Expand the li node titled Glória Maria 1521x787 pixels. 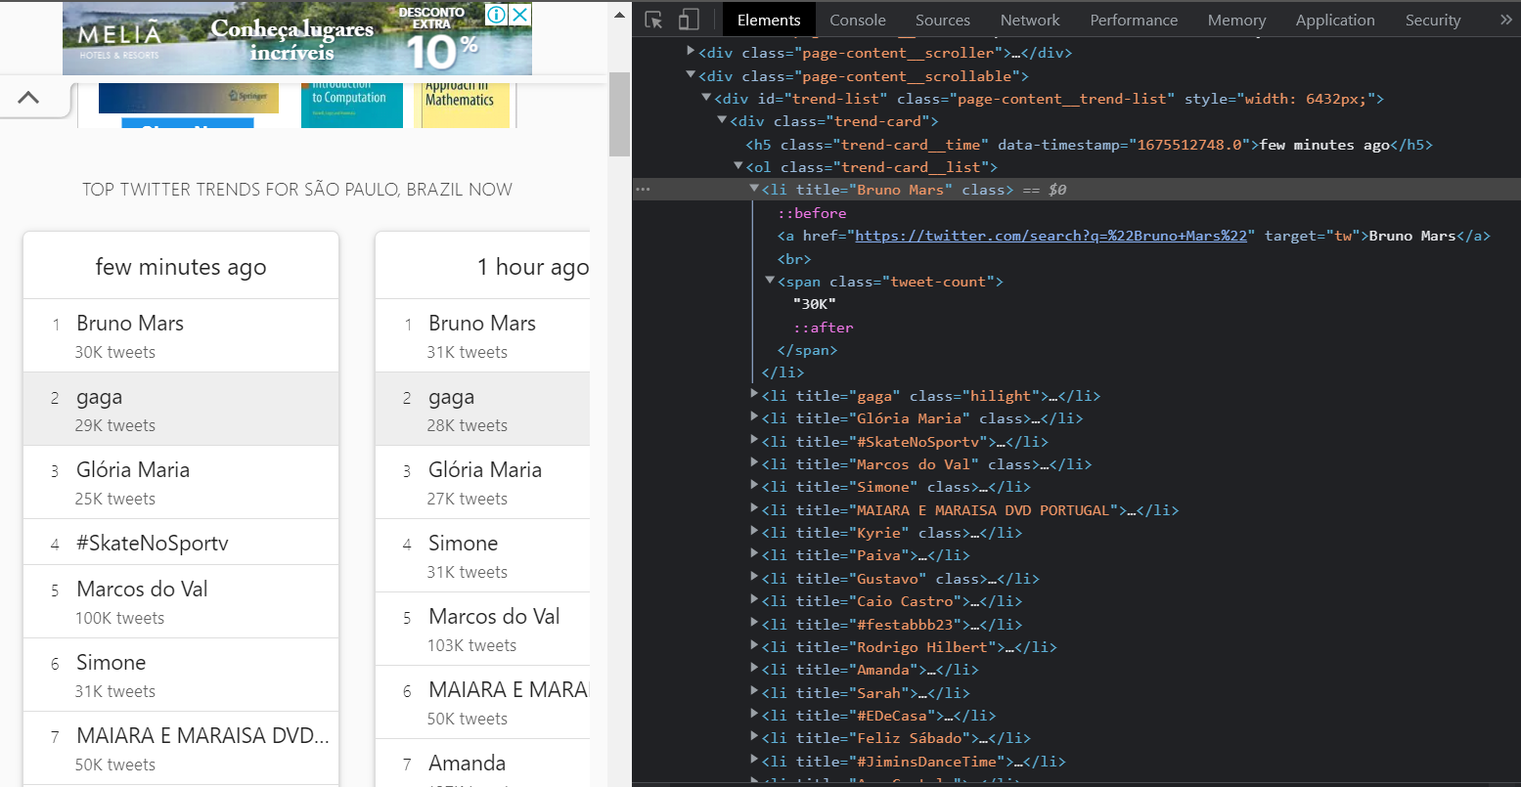(x=754, y=417)
